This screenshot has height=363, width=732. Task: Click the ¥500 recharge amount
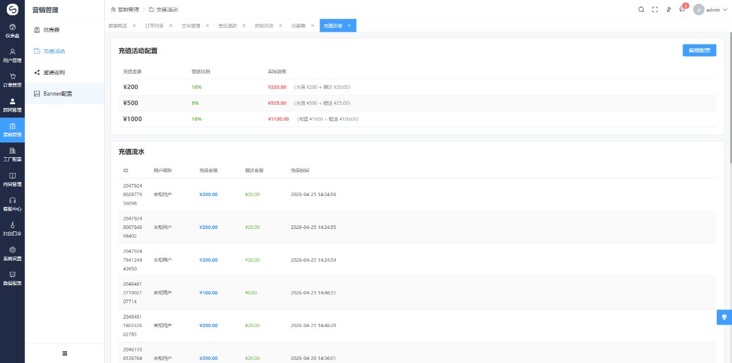point(131,103)
